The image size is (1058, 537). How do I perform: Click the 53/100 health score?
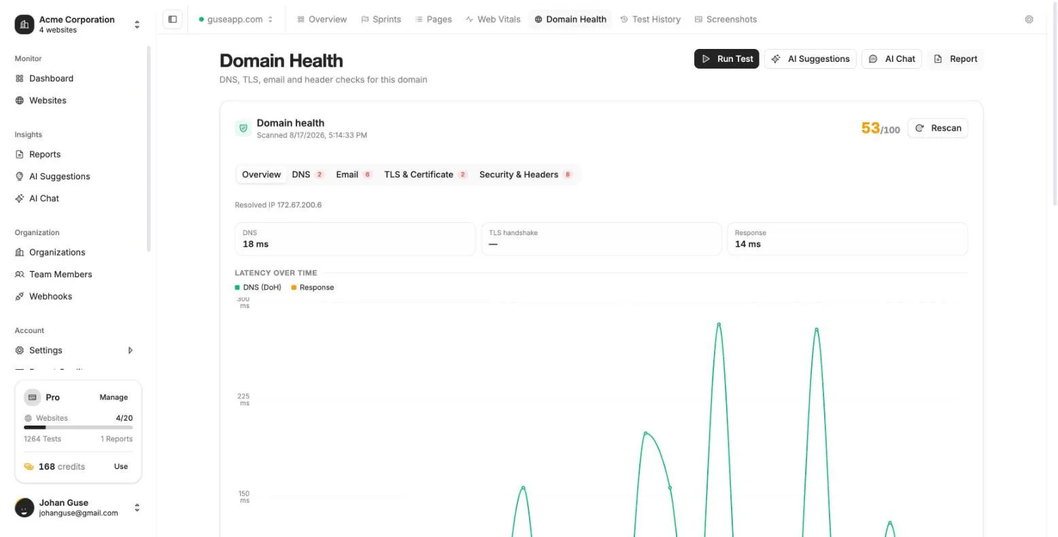click(881, 128)
